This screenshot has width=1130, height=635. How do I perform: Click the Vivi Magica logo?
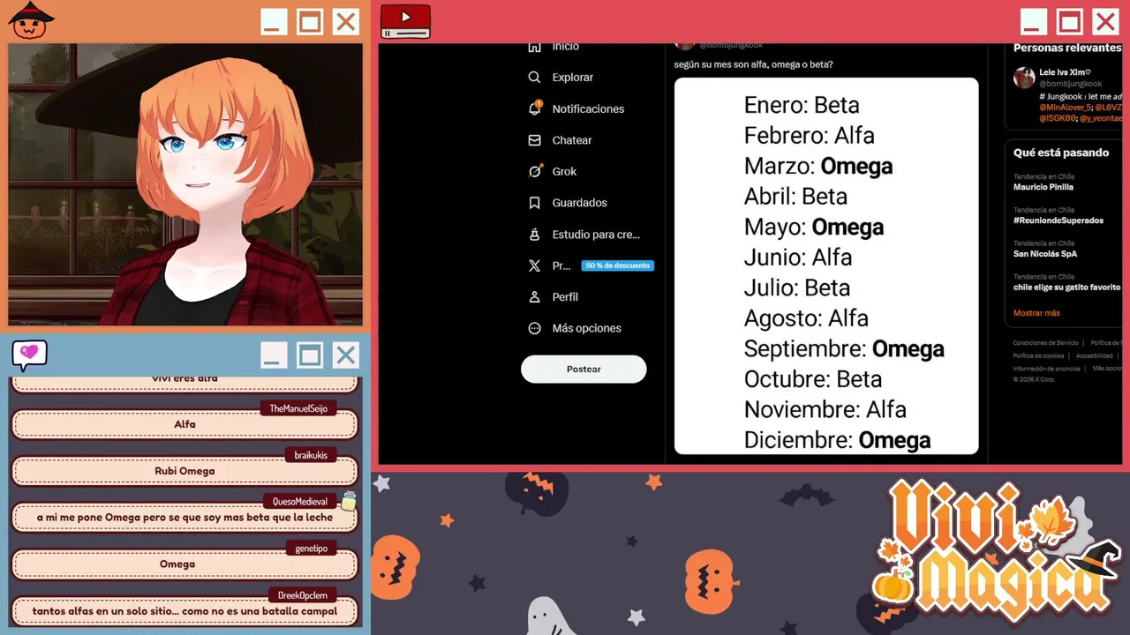click(x=998, y=551)
